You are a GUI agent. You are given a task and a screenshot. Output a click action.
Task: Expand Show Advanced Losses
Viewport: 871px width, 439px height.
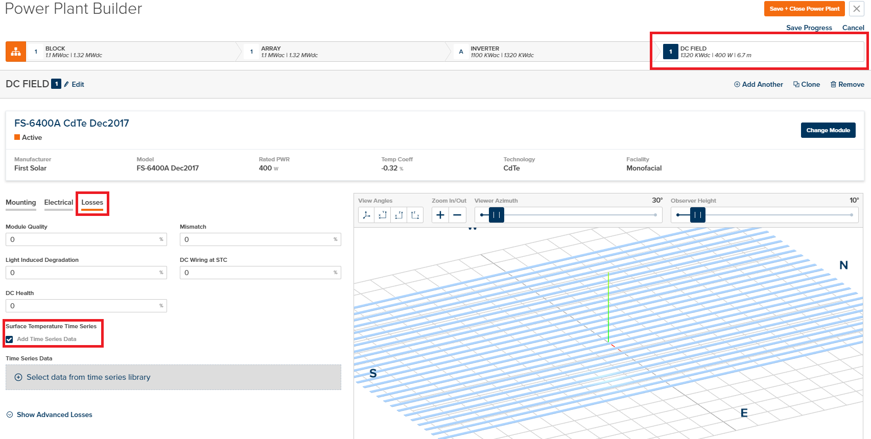[50, 414]
